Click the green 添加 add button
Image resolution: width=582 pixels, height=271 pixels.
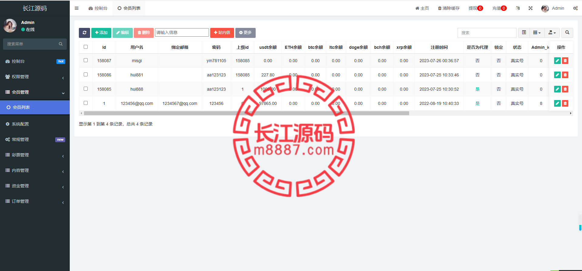(101, 33)
